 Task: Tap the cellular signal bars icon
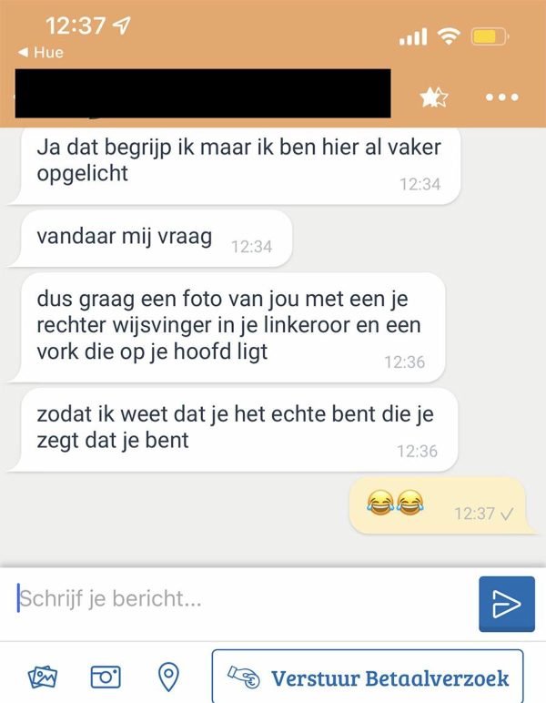click(x=413, y=36)
